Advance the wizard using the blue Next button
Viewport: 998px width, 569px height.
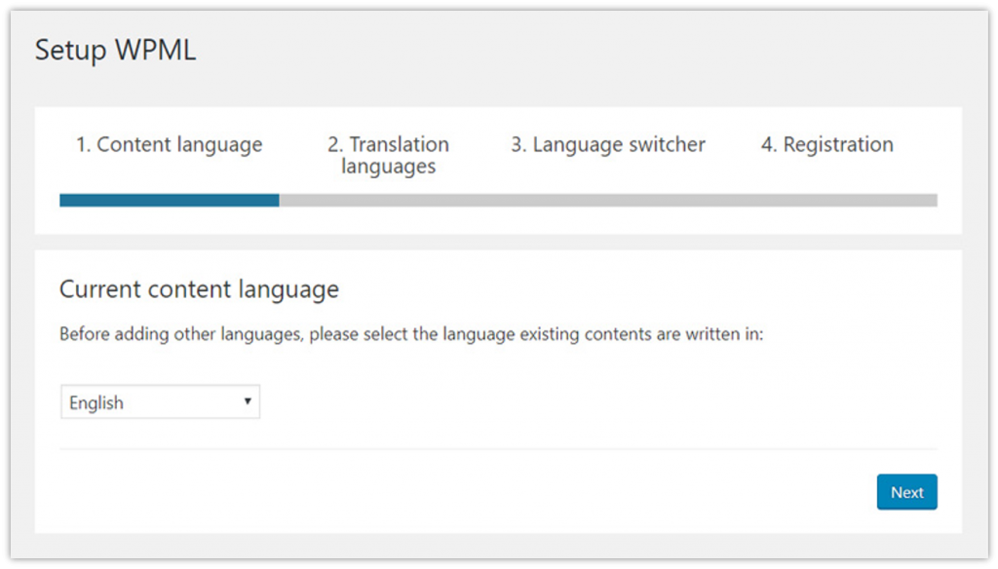coord(906,492)
